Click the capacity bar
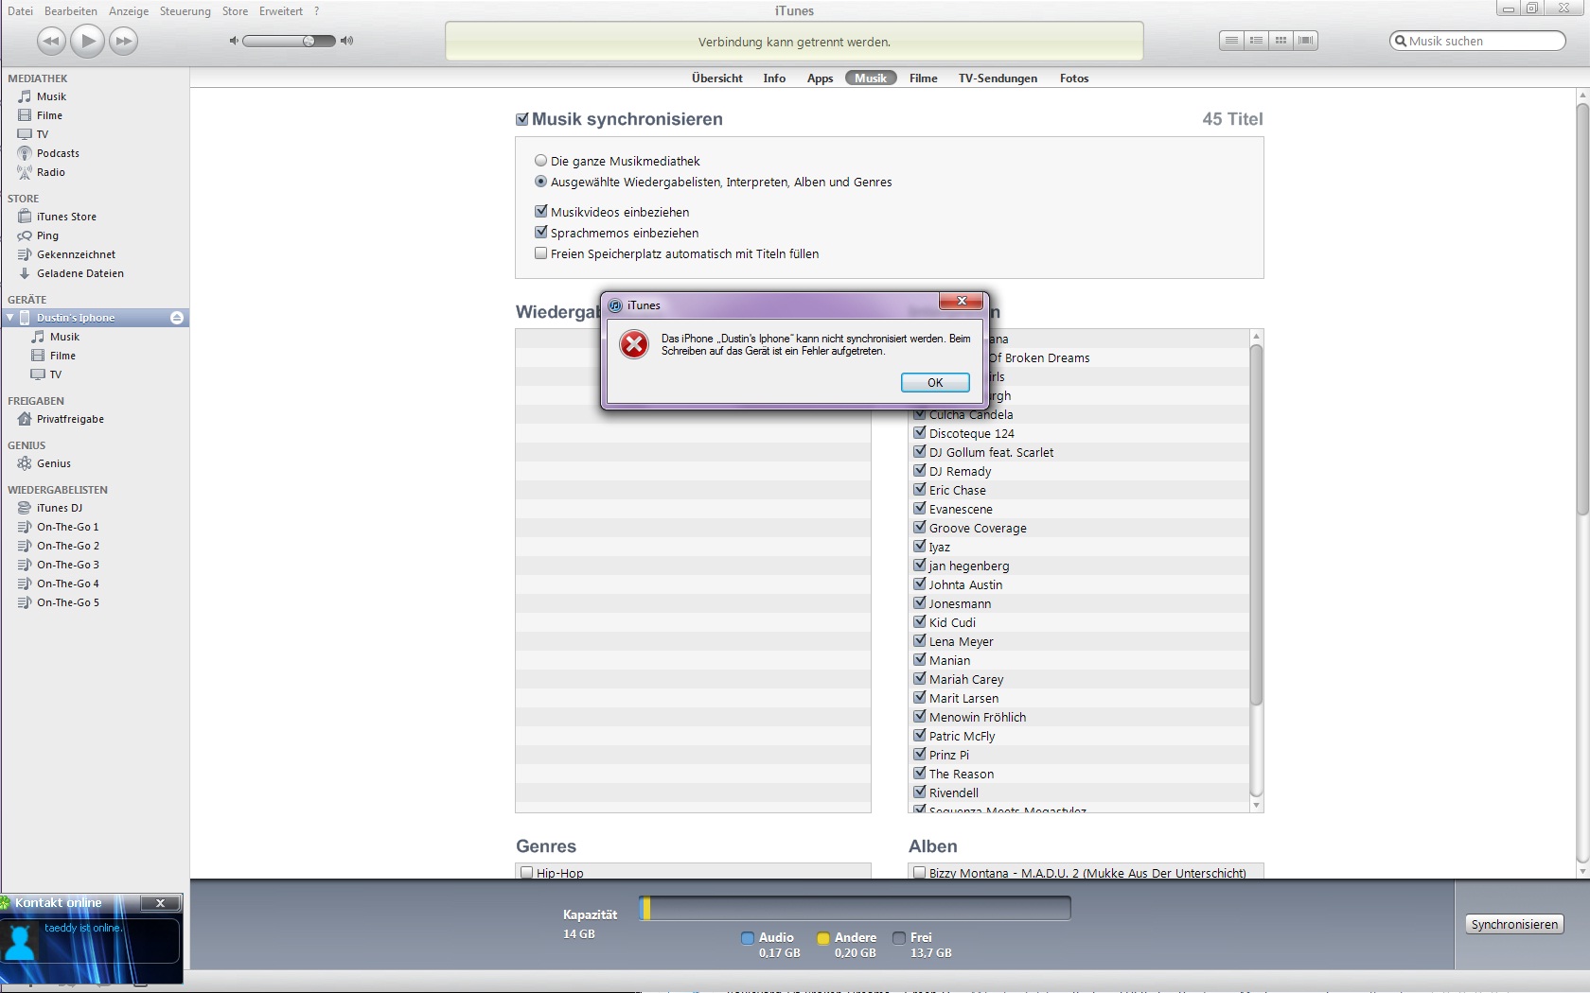Viewport: 1590px width, 993px height. pyautogui.click(x=855, y=908)
